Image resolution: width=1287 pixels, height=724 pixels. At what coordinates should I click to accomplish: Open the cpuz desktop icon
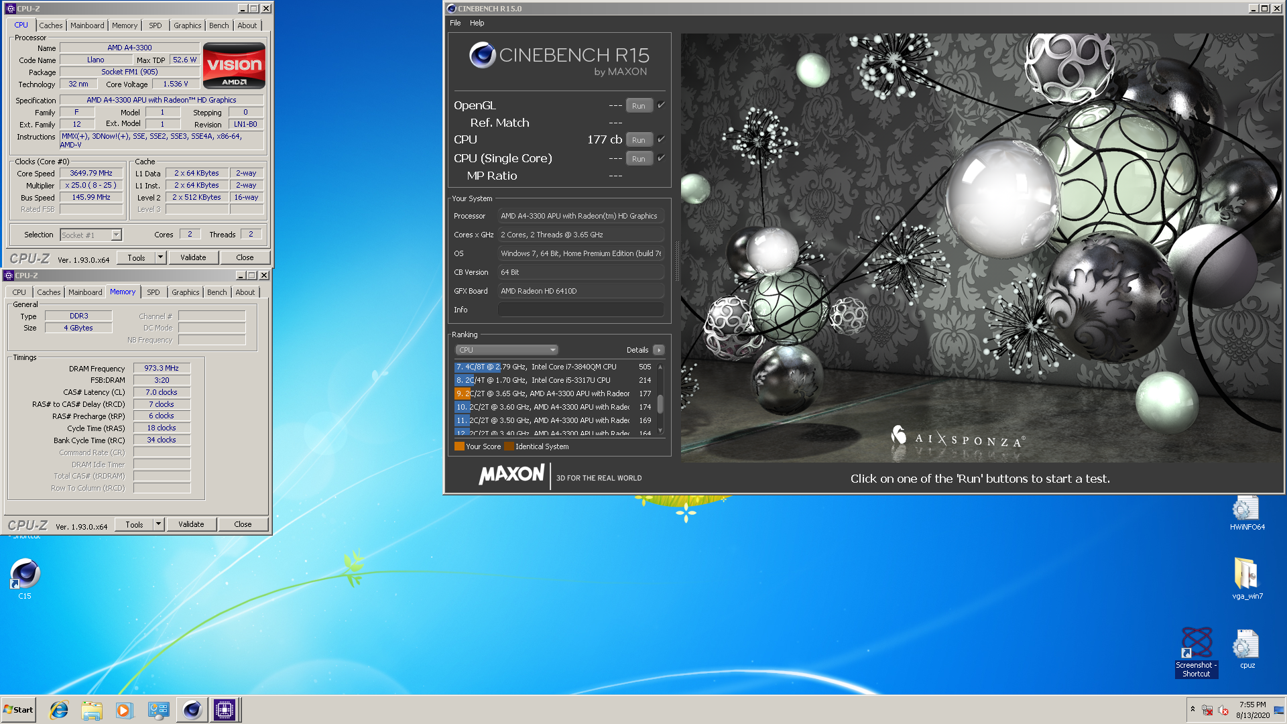pyautogui.click(x=1247, y=649)
